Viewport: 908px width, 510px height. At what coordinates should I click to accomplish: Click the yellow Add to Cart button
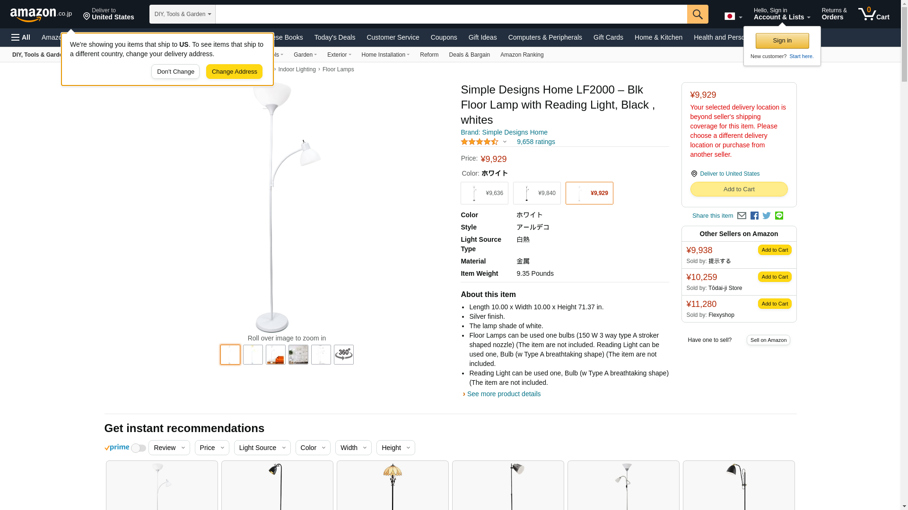[x=739, y=189]
